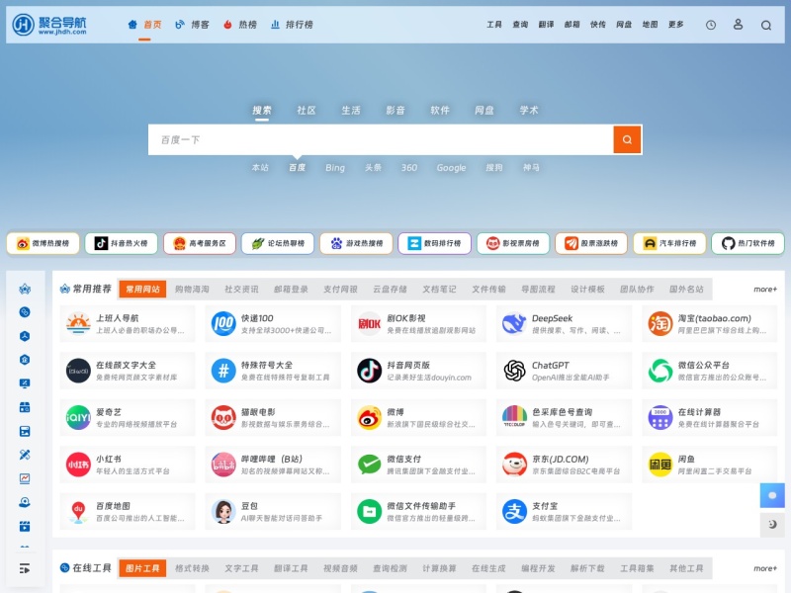Open the 闲鱼 site card
Screen dimensions: 791x593
(x=709, y=465)
